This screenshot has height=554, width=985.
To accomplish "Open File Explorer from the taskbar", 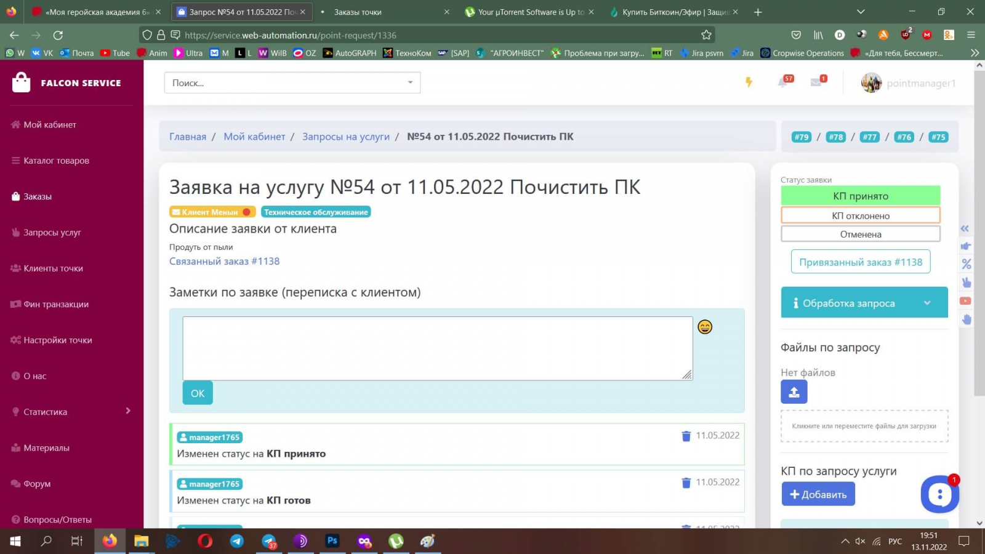I will click(142, 541).
